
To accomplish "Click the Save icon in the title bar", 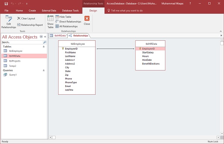I will pos(6,4).
